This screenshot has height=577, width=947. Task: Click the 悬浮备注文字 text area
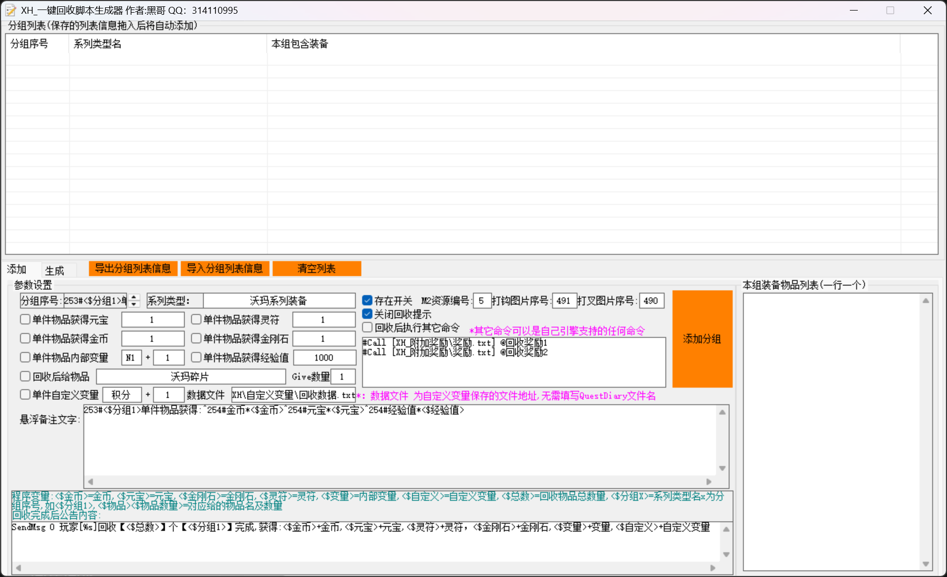pos(400,440)
